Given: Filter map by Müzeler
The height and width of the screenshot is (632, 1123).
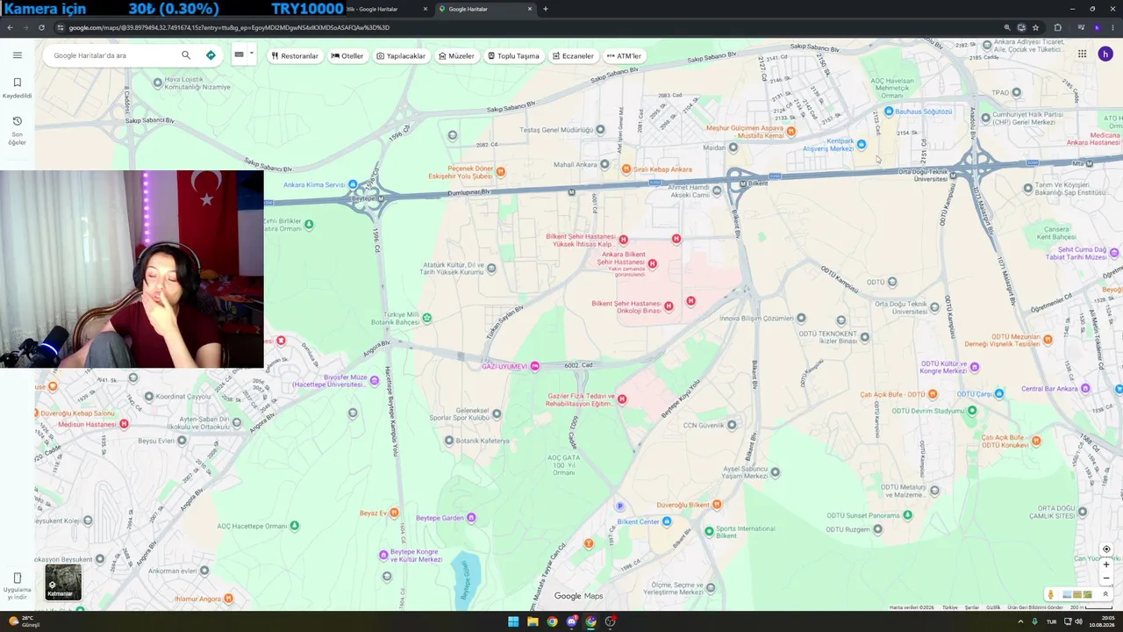Looking at the screenshot, I should (456, 55).
